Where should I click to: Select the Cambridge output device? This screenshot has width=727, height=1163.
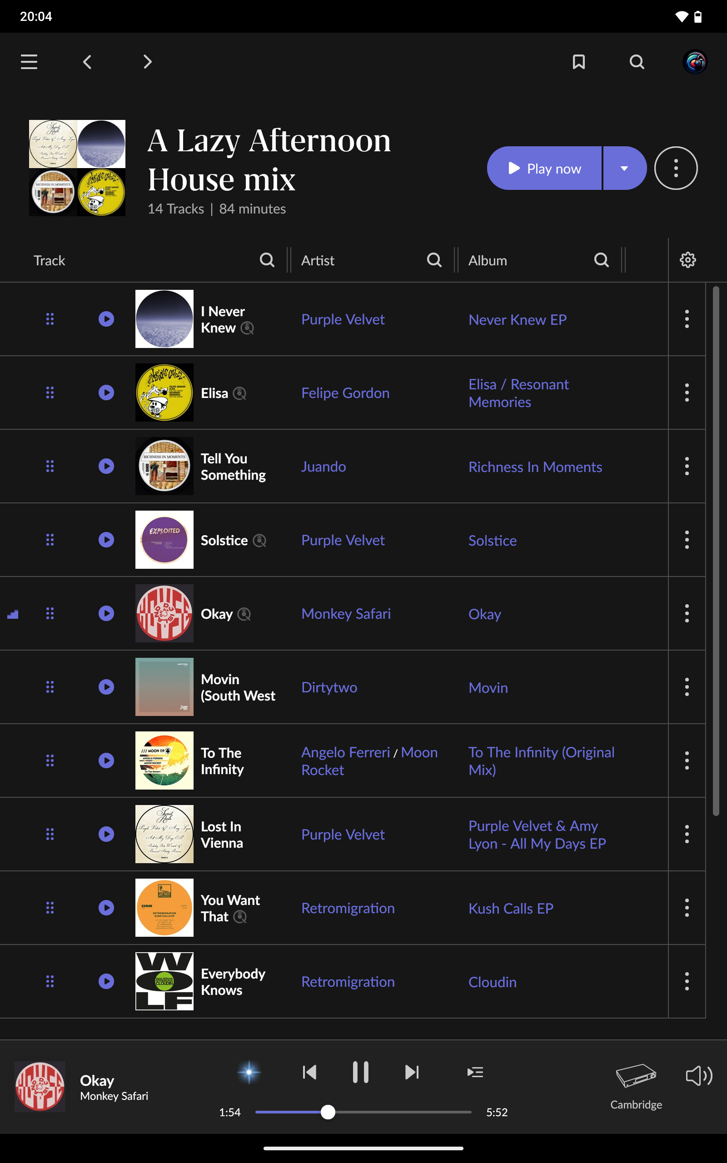pyautogui.click(x=636, y=1086)
